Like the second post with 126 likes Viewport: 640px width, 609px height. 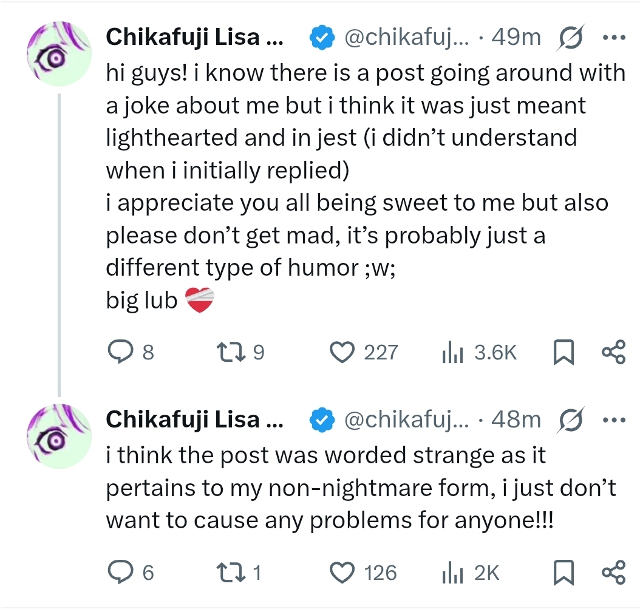pos(342,573)
